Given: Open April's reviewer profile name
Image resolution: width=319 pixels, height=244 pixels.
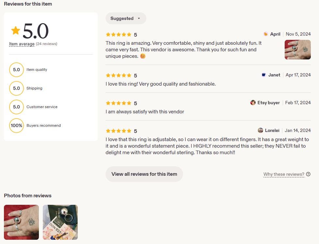Looking at the screenshot, I should click(x=275, y=34).
